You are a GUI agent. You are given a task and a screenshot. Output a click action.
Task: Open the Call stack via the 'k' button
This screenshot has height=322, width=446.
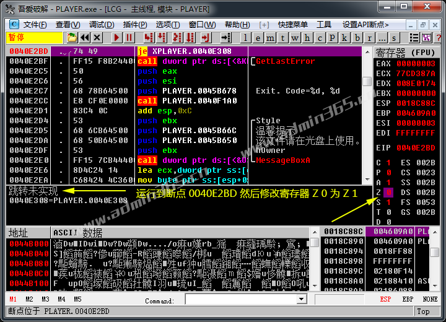click(x=344, y=38)
